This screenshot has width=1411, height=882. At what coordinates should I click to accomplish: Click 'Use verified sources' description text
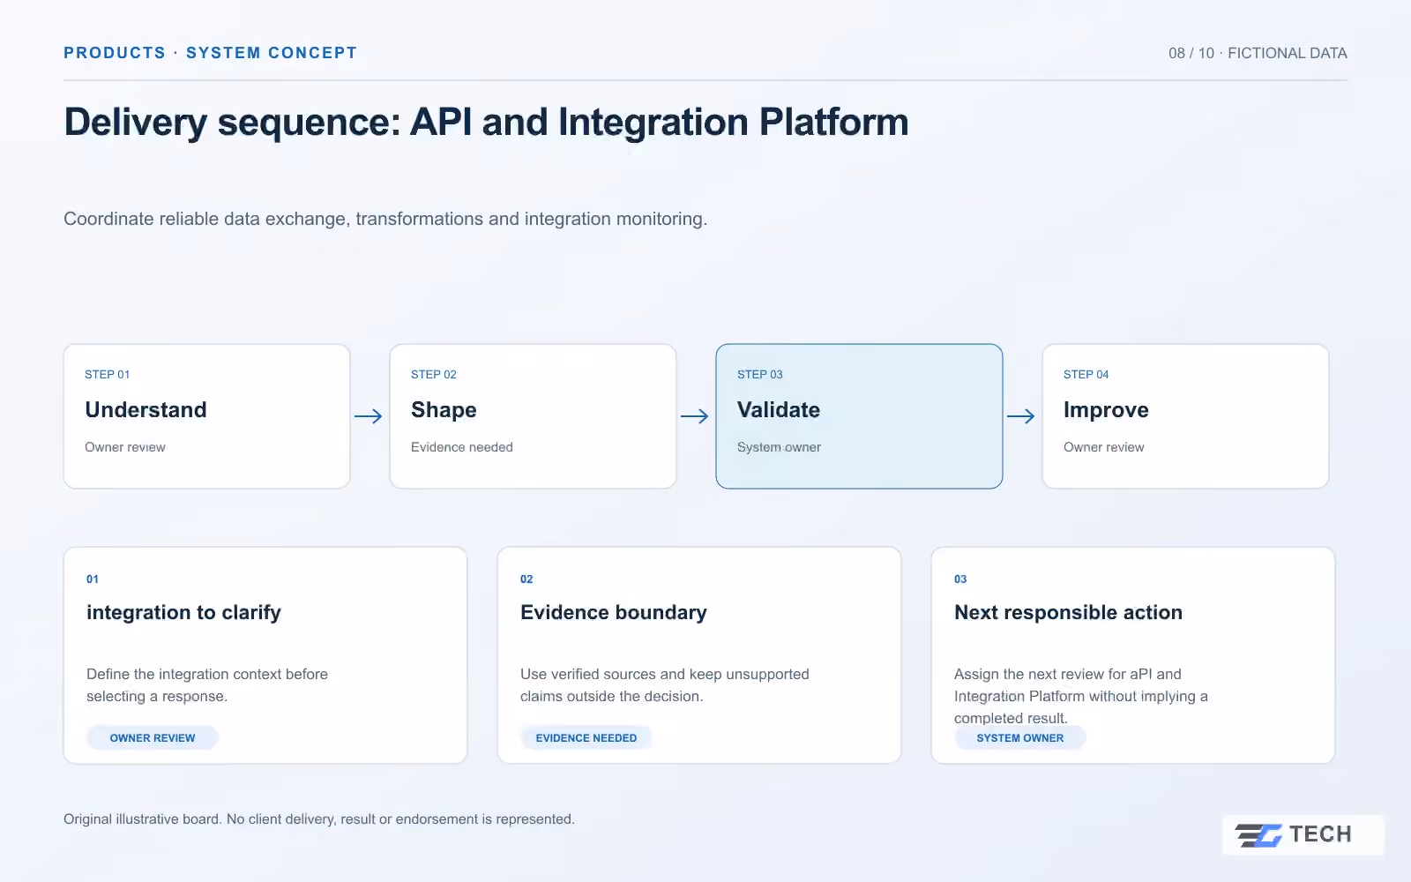[x=665, y=685]
